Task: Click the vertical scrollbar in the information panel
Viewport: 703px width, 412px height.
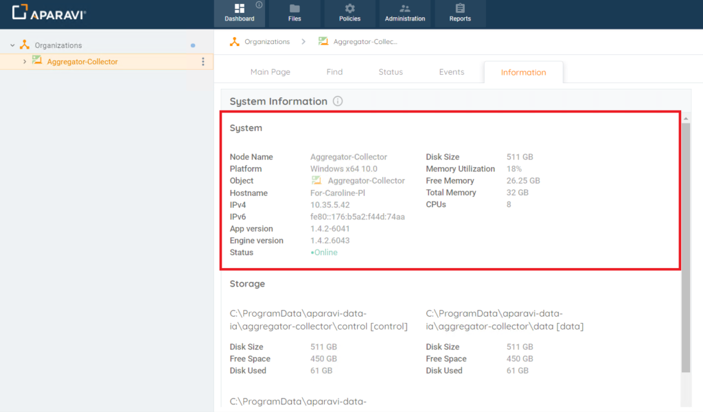Action: [x=686, y=247]
